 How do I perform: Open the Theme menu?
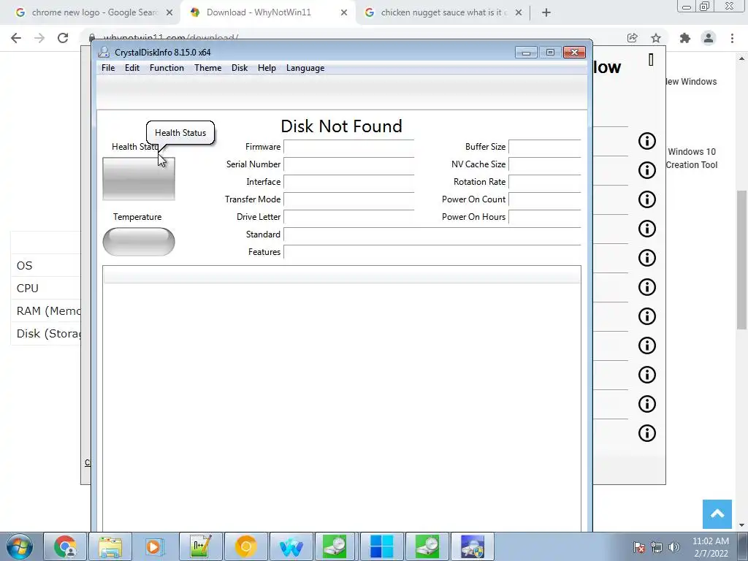[x=207, y=68]
